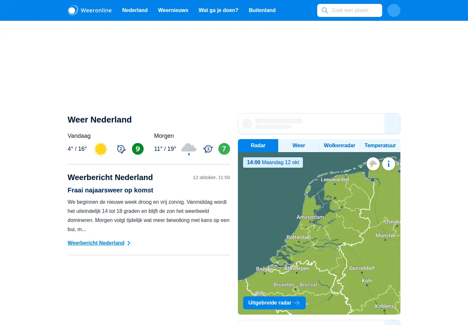Open the Weerbericht Nederland link
The width and height of the screenshot is (468, 325).
[x=96, y=243]
